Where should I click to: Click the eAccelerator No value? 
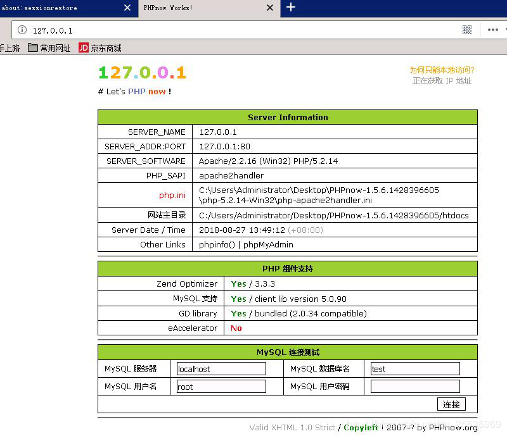236,328
